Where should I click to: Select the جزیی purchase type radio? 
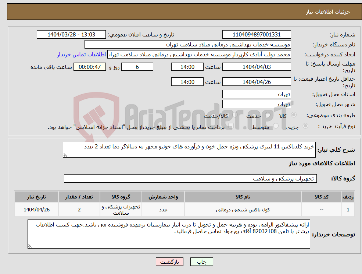tap(305, 126)
